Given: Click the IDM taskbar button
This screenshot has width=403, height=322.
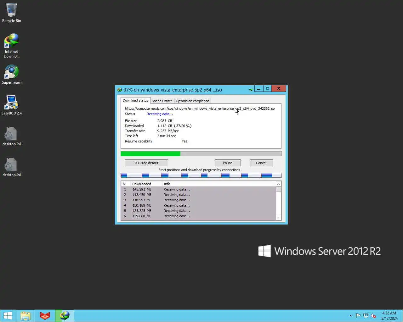Looking at the screenshot, I should pyautogui.click(x=65, y=316).
